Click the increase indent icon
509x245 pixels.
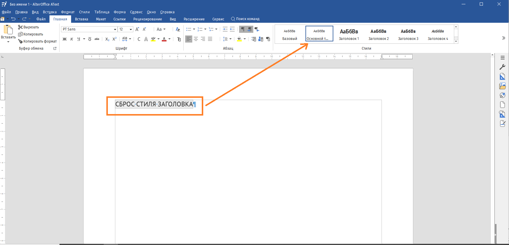[x=225, y=29]
